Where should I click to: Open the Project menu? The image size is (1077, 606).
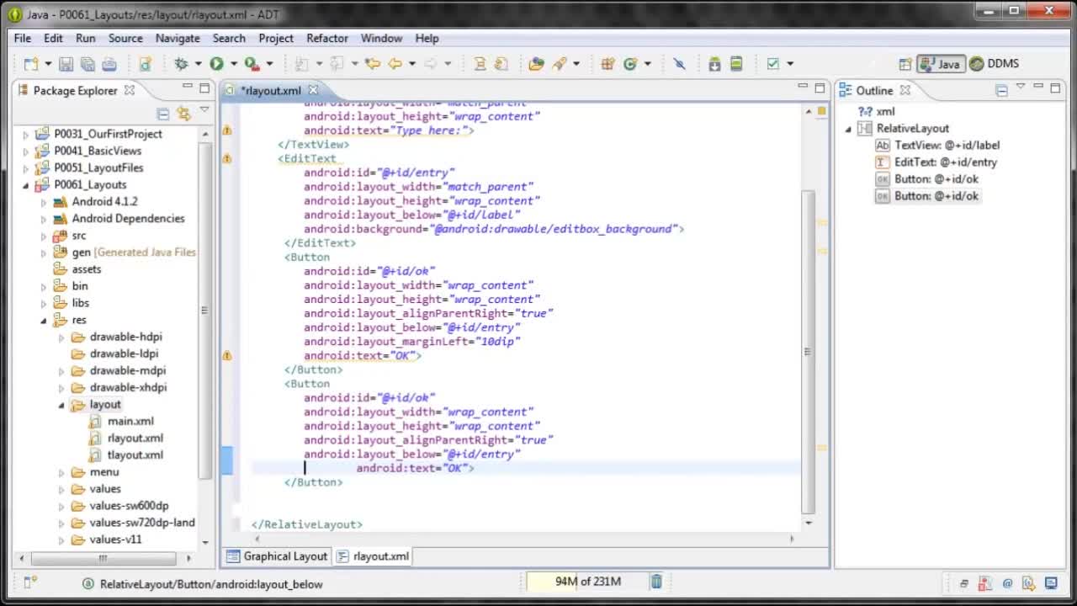point(276,38)
